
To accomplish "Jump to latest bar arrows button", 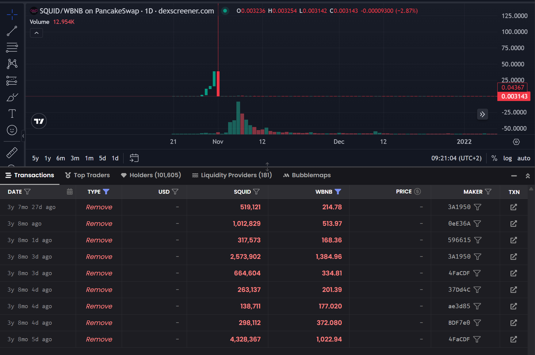I will pos(482,114).
